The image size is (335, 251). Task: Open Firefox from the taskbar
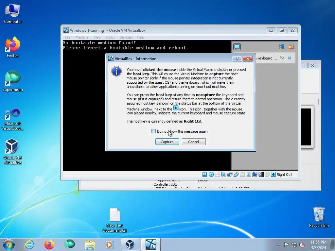click(49, 244)
